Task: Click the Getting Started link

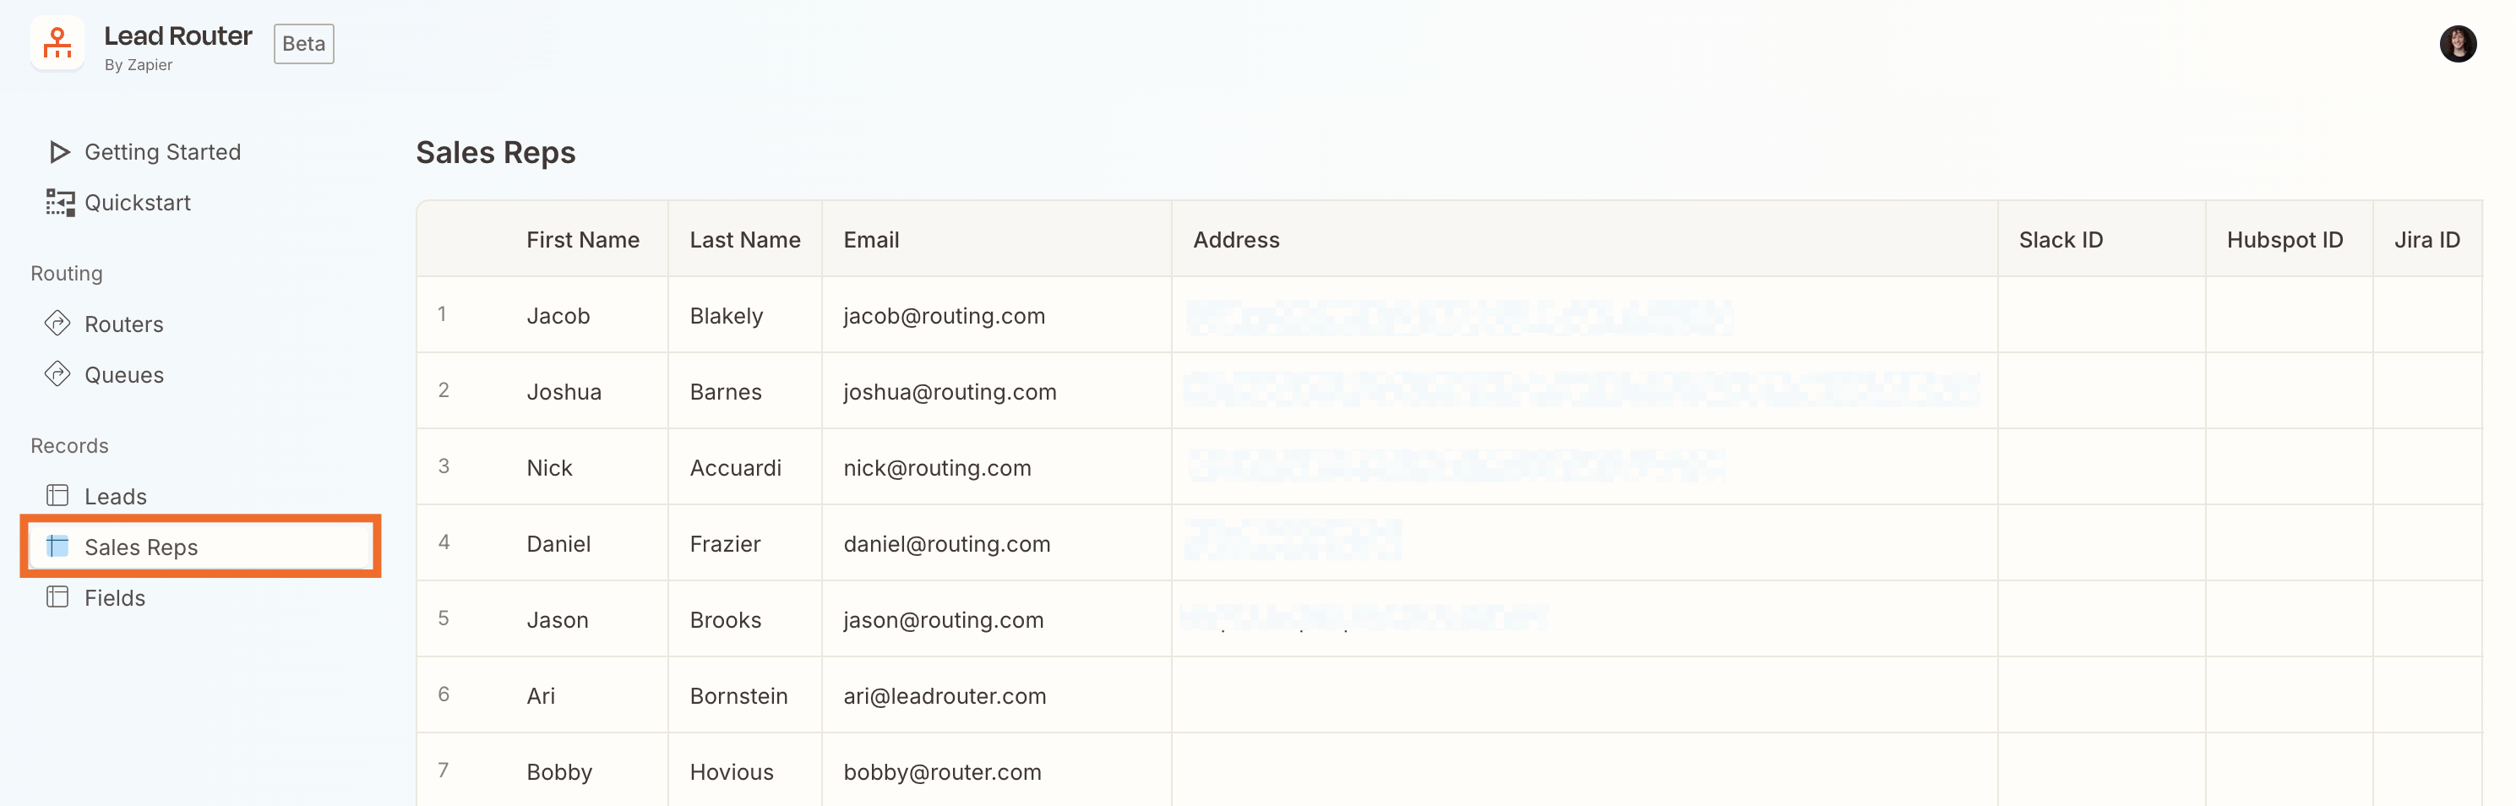Action: coord(163,151)
